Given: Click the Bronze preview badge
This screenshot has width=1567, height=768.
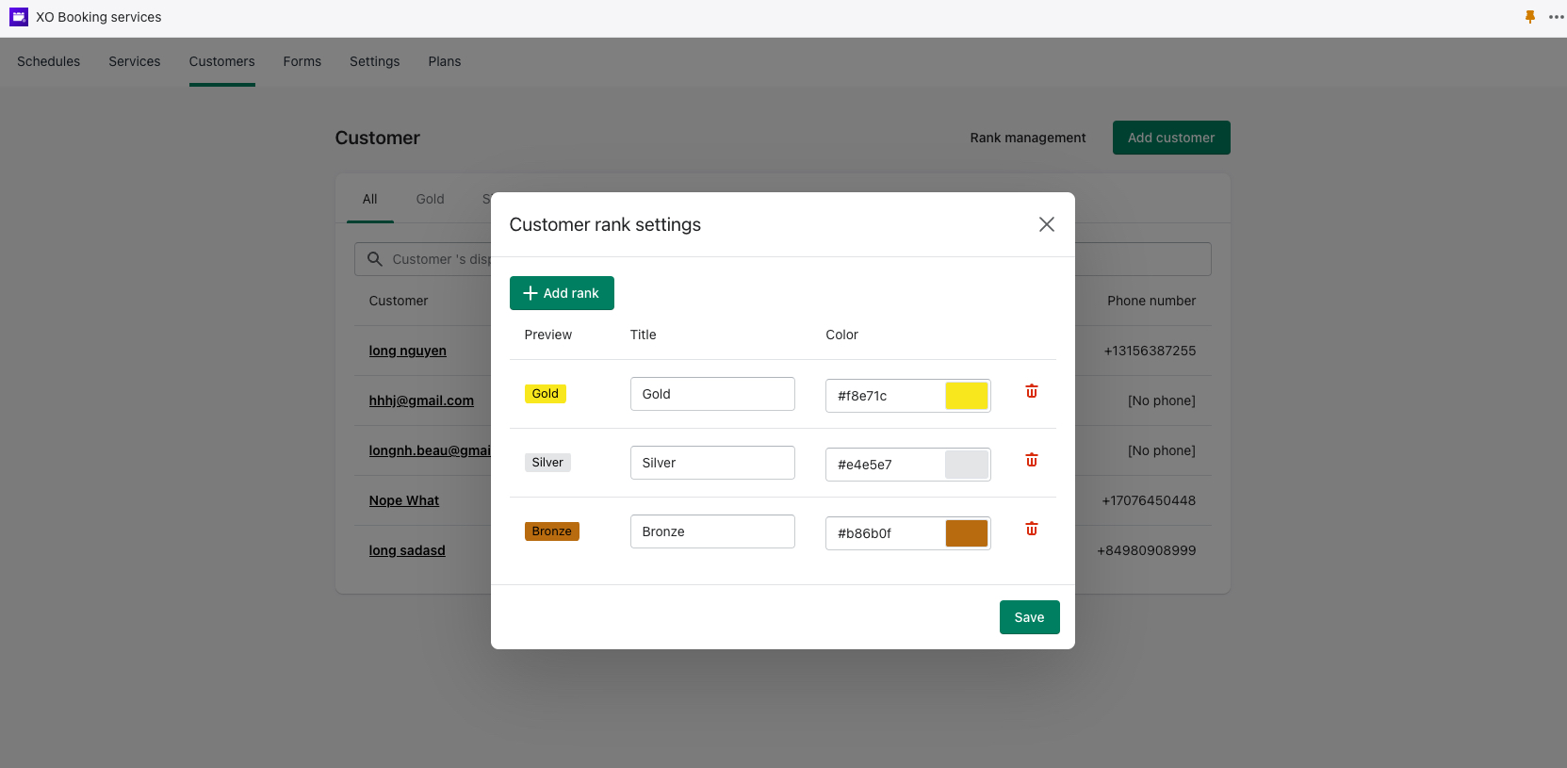Looking at the screenshot, I should (552, 531).
